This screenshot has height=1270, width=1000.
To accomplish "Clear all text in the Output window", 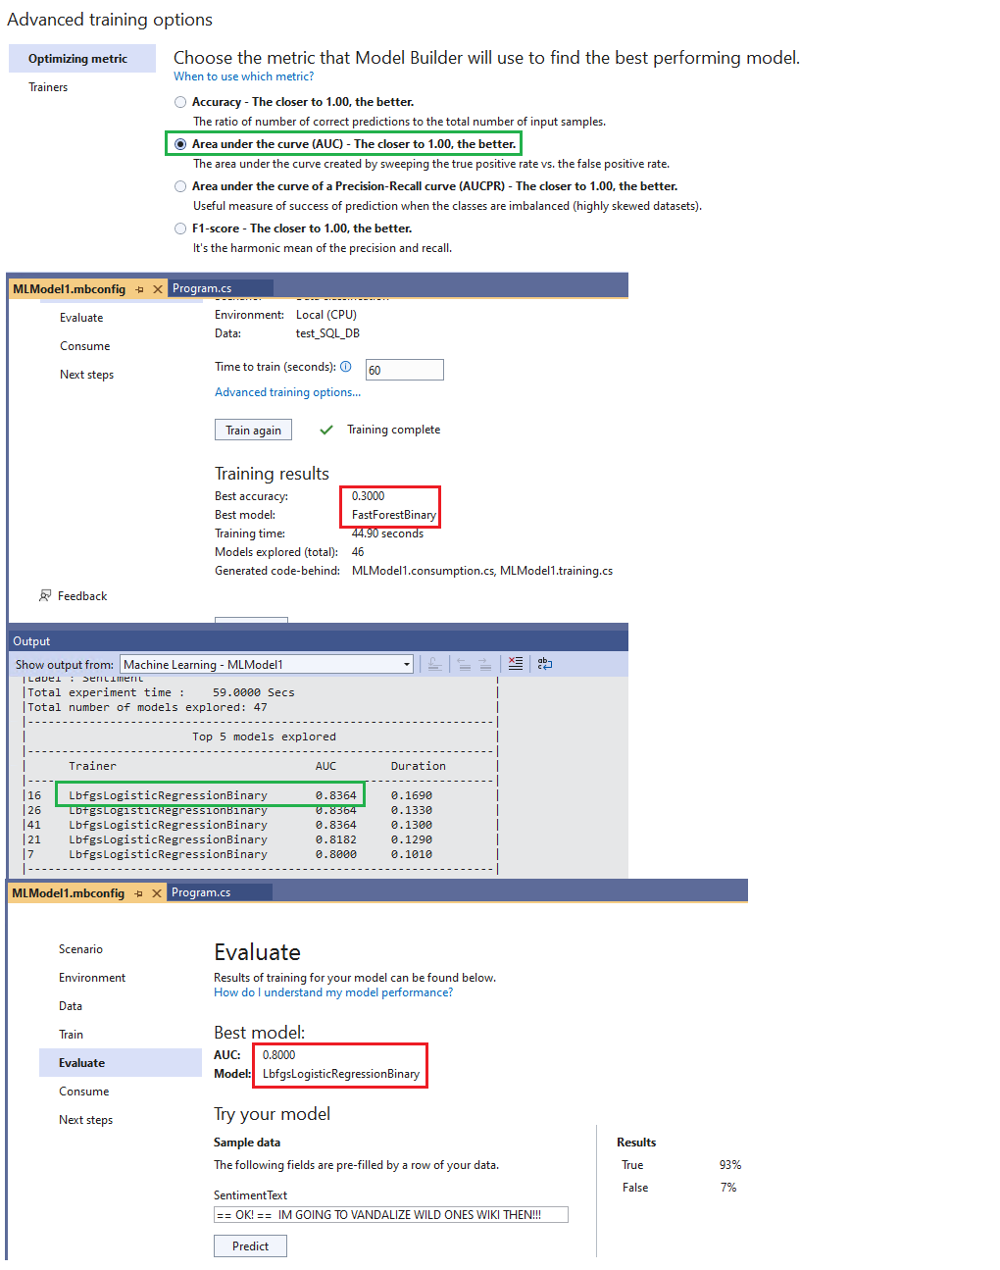I will point(516,664).
